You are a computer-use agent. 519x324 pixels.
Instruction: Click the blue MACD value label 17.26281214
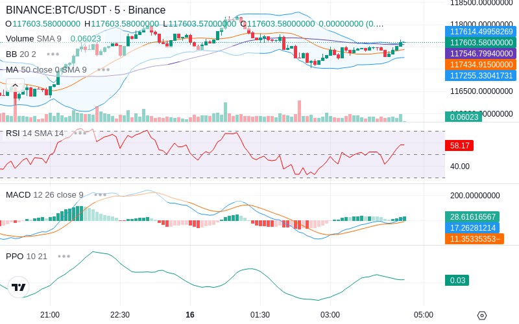click(472, 228)
